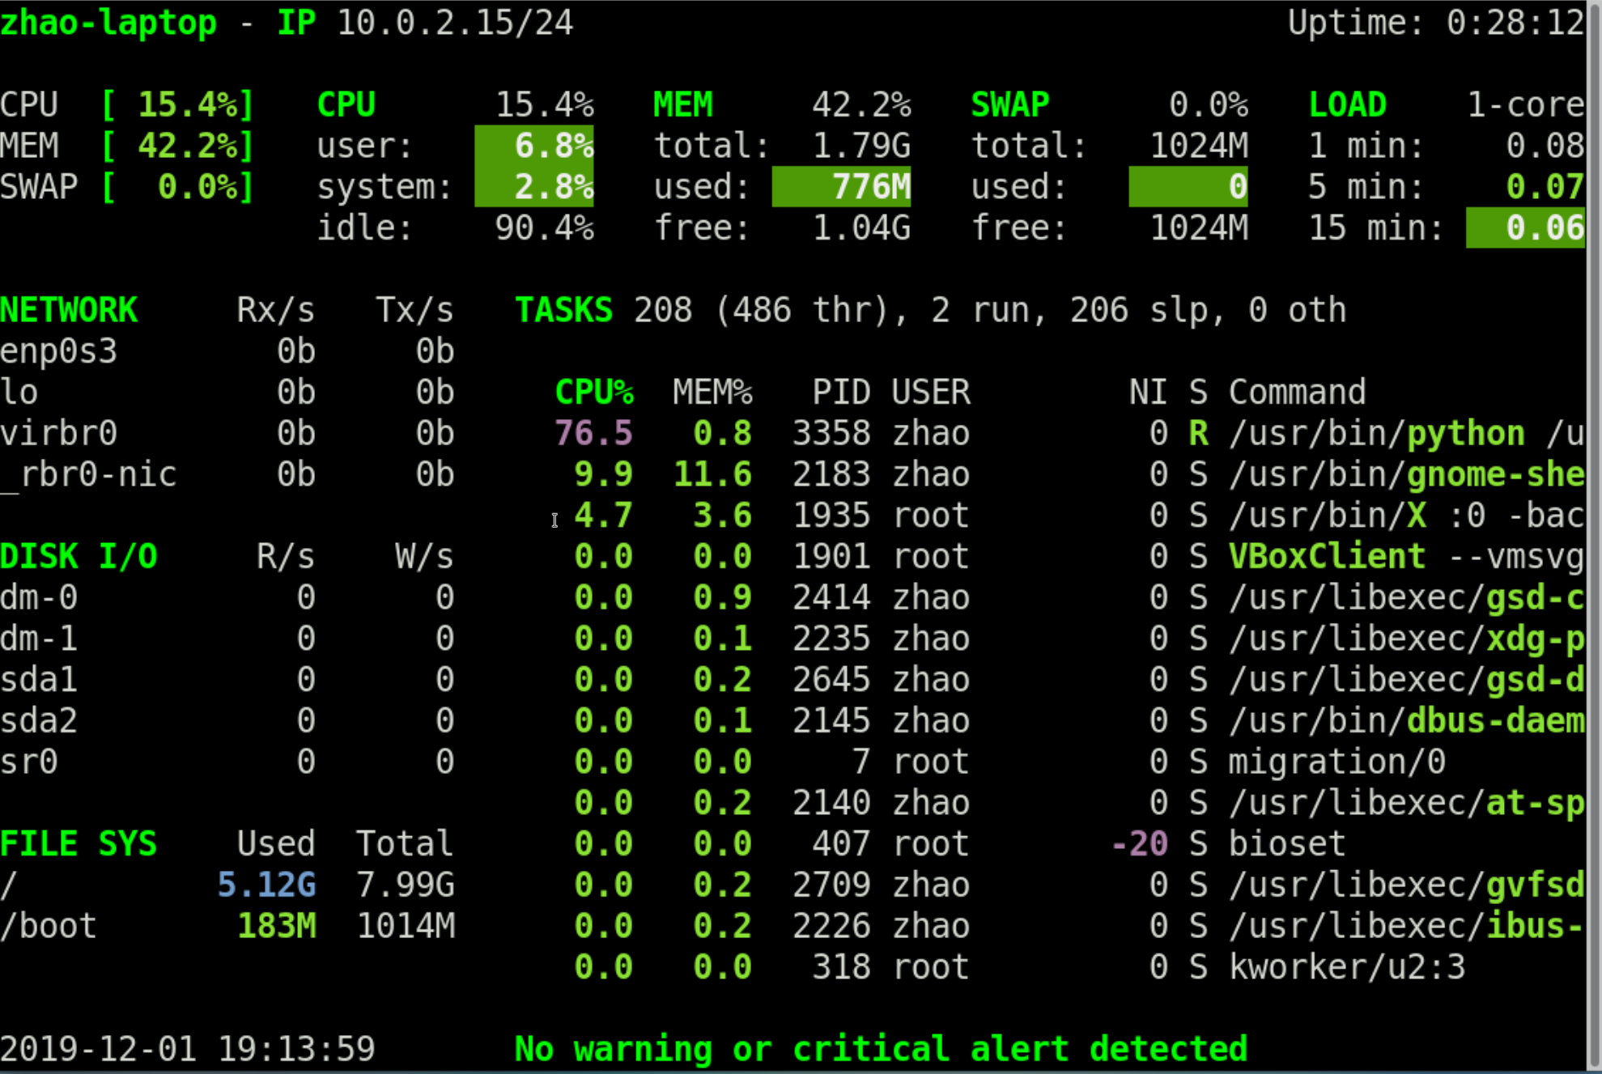Click the PID column header
Viewport: 1602px width, 1074px height.
[x=840, y=393]
